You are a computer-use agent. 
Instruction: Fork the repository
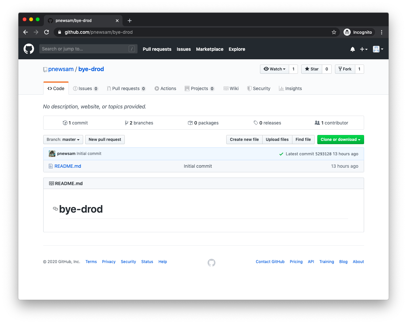coord(345,69)
